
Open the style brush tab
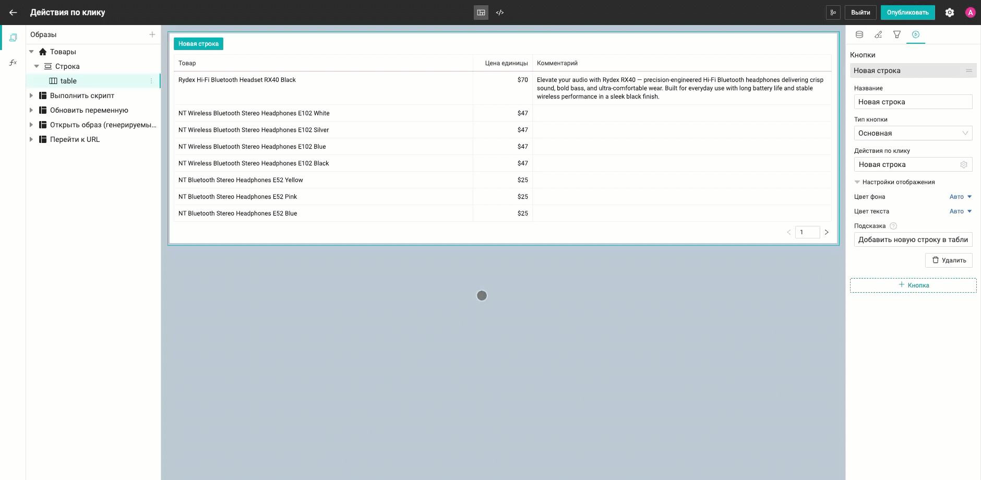tap(878, 34)
